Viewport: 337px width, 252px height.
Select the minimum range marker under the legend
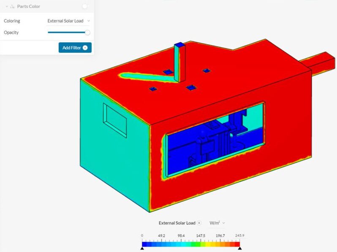142,249
